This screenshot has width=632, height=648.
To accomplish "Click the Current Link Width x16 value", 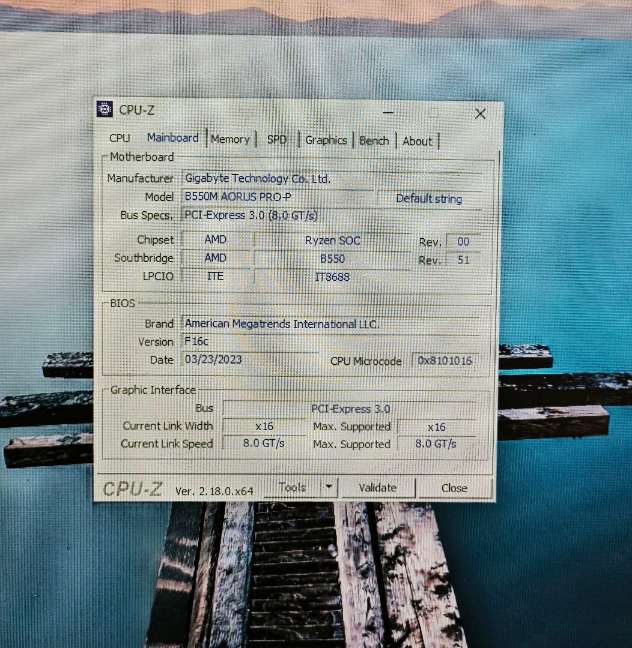I will click(264, 426).
